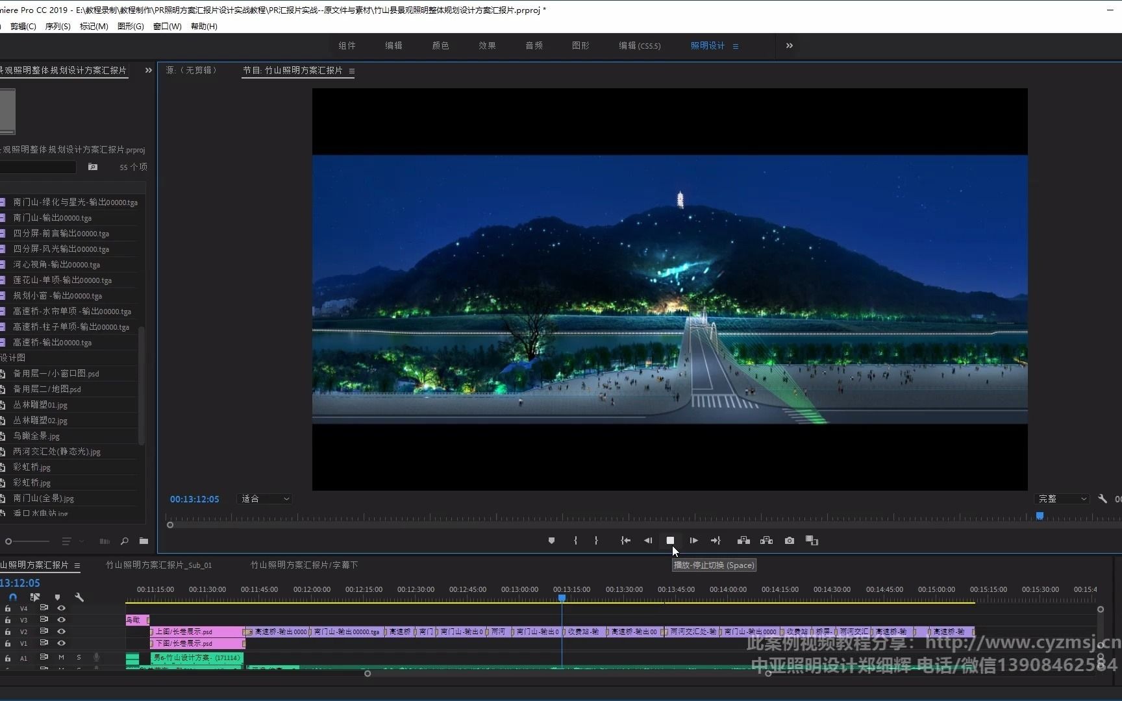1122x701 pixels.
Task: Click the Comparison View button
Action: click(812, 541)
